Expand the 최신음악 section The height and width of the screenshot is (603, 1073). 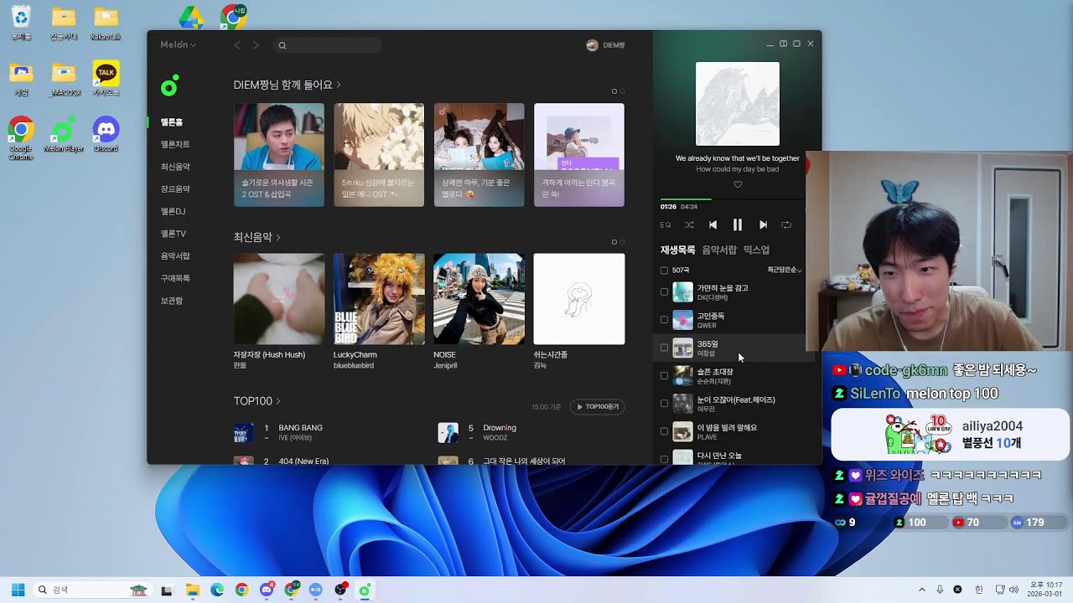click(x=257, y=238)
